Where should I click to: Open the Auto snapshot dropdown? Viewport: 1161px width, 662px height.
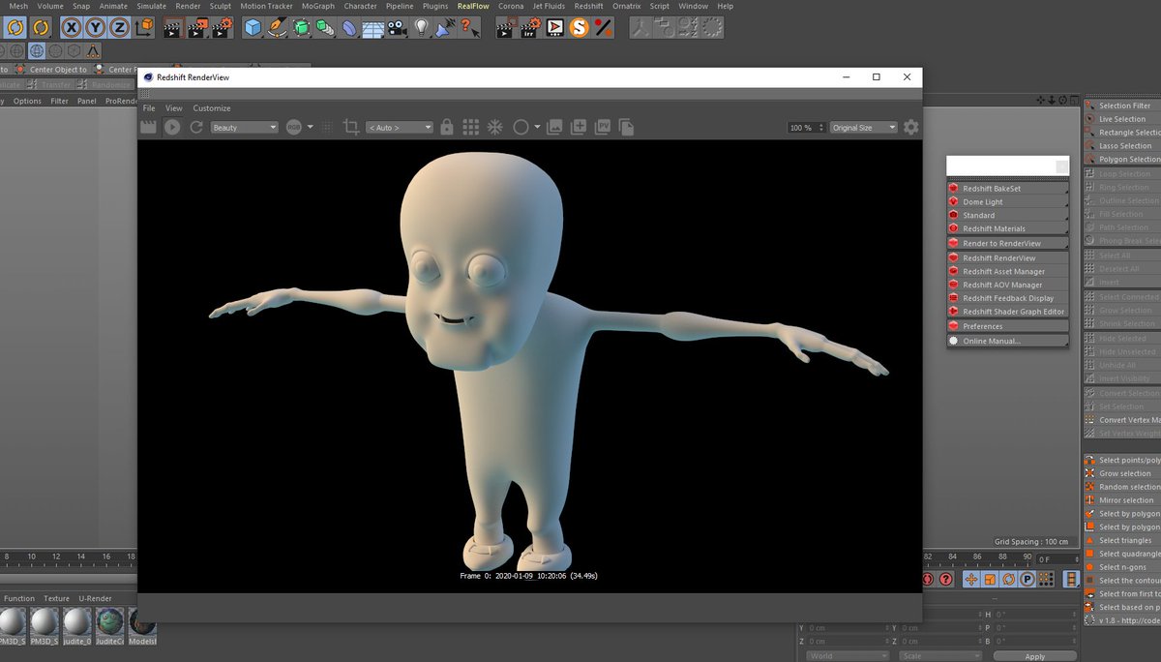(x=400, y=127)
